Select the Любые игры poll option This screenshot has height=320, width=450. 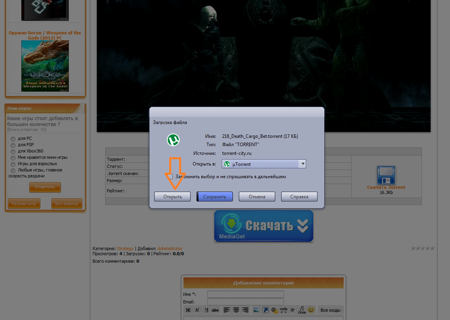[13, 170]
